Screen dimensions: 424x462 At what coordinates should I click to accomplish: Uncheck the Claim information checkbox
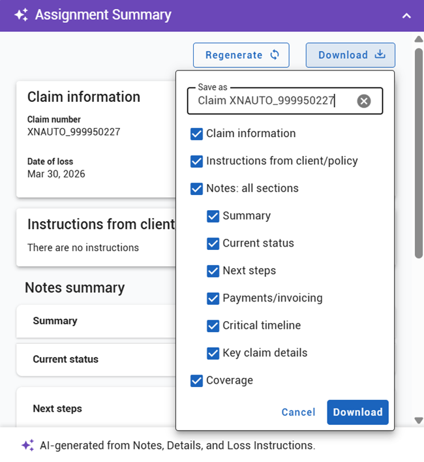coord(196,134)
